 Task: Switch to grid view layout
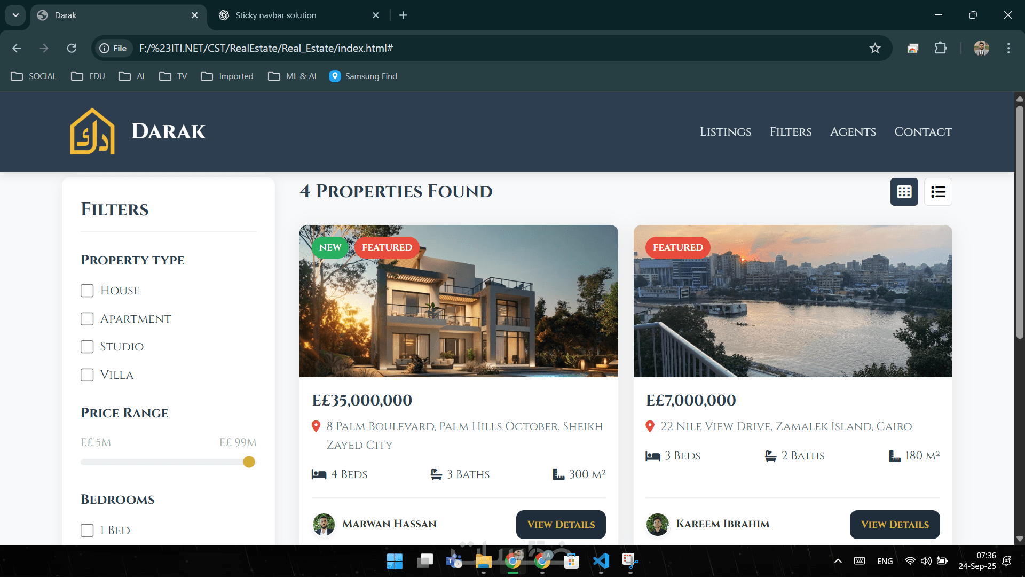pos(904,192)
